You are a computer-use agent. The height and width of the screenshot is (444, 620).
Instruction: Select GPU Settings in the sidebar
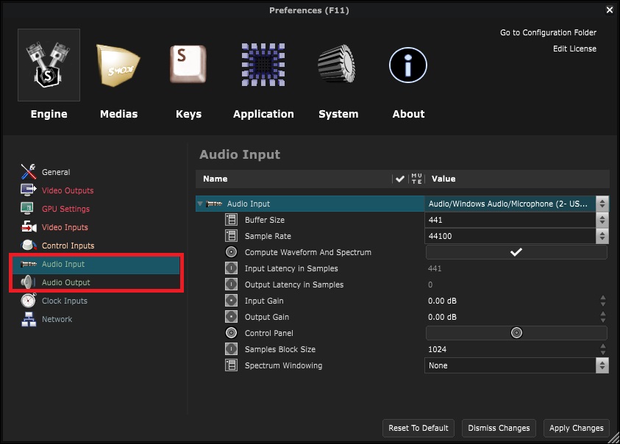65,209
